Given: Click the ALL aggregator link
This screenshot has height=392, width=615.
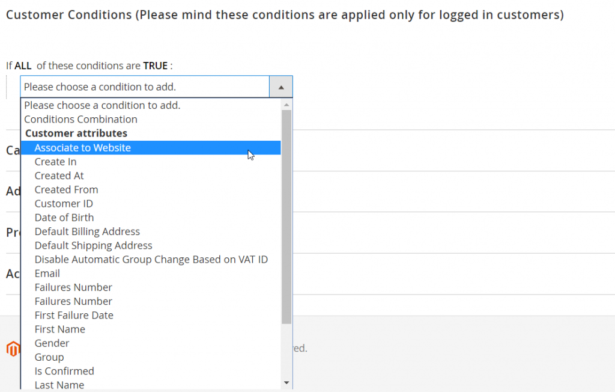Looking at the screenshot, I should point(23,66).
